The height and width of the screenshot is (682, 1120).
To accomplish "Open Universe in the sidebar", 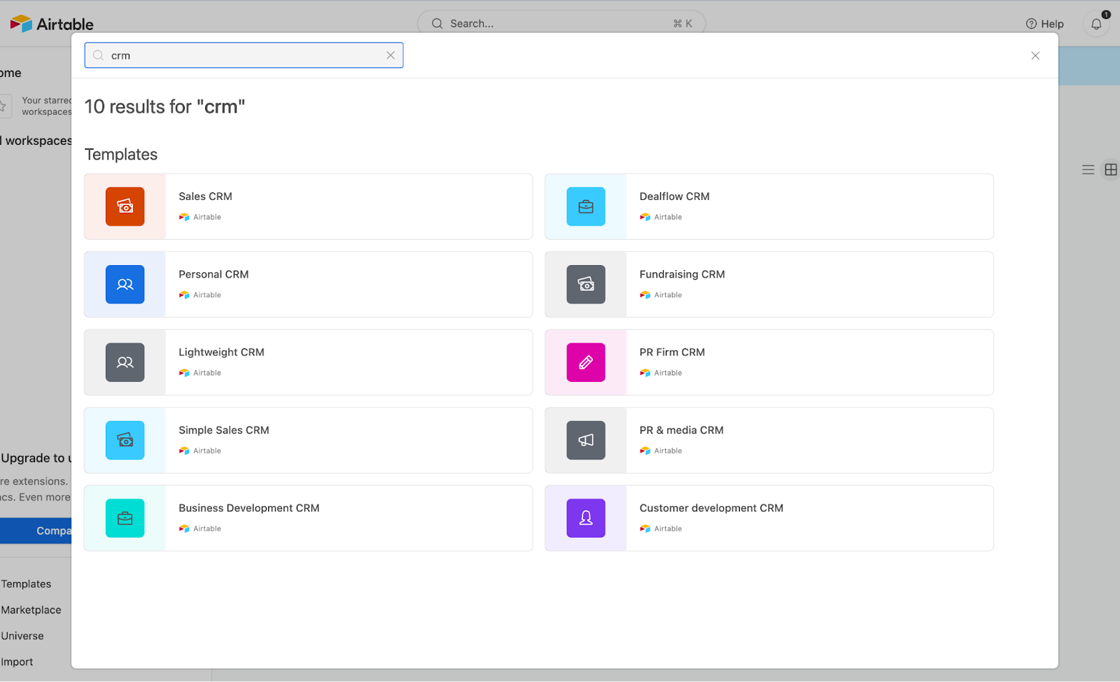I will click(x=22, y=636).
